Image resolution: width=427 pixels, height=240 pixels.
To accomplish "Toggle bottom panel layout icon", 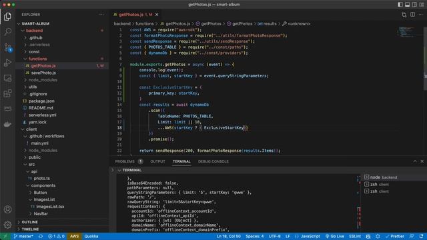I will point(407,5).
